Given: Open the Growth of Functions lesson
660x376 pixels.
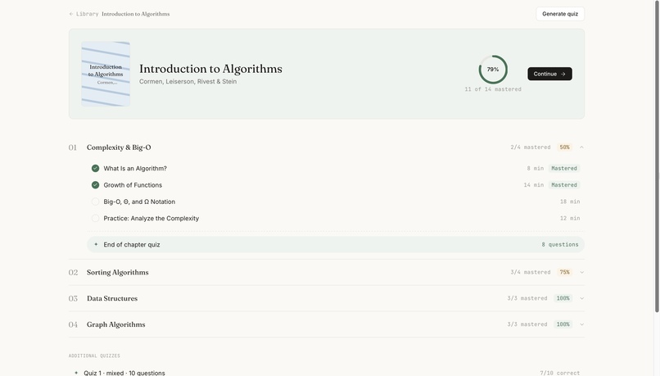Looking at the screenshot, I should coord(133,185).
